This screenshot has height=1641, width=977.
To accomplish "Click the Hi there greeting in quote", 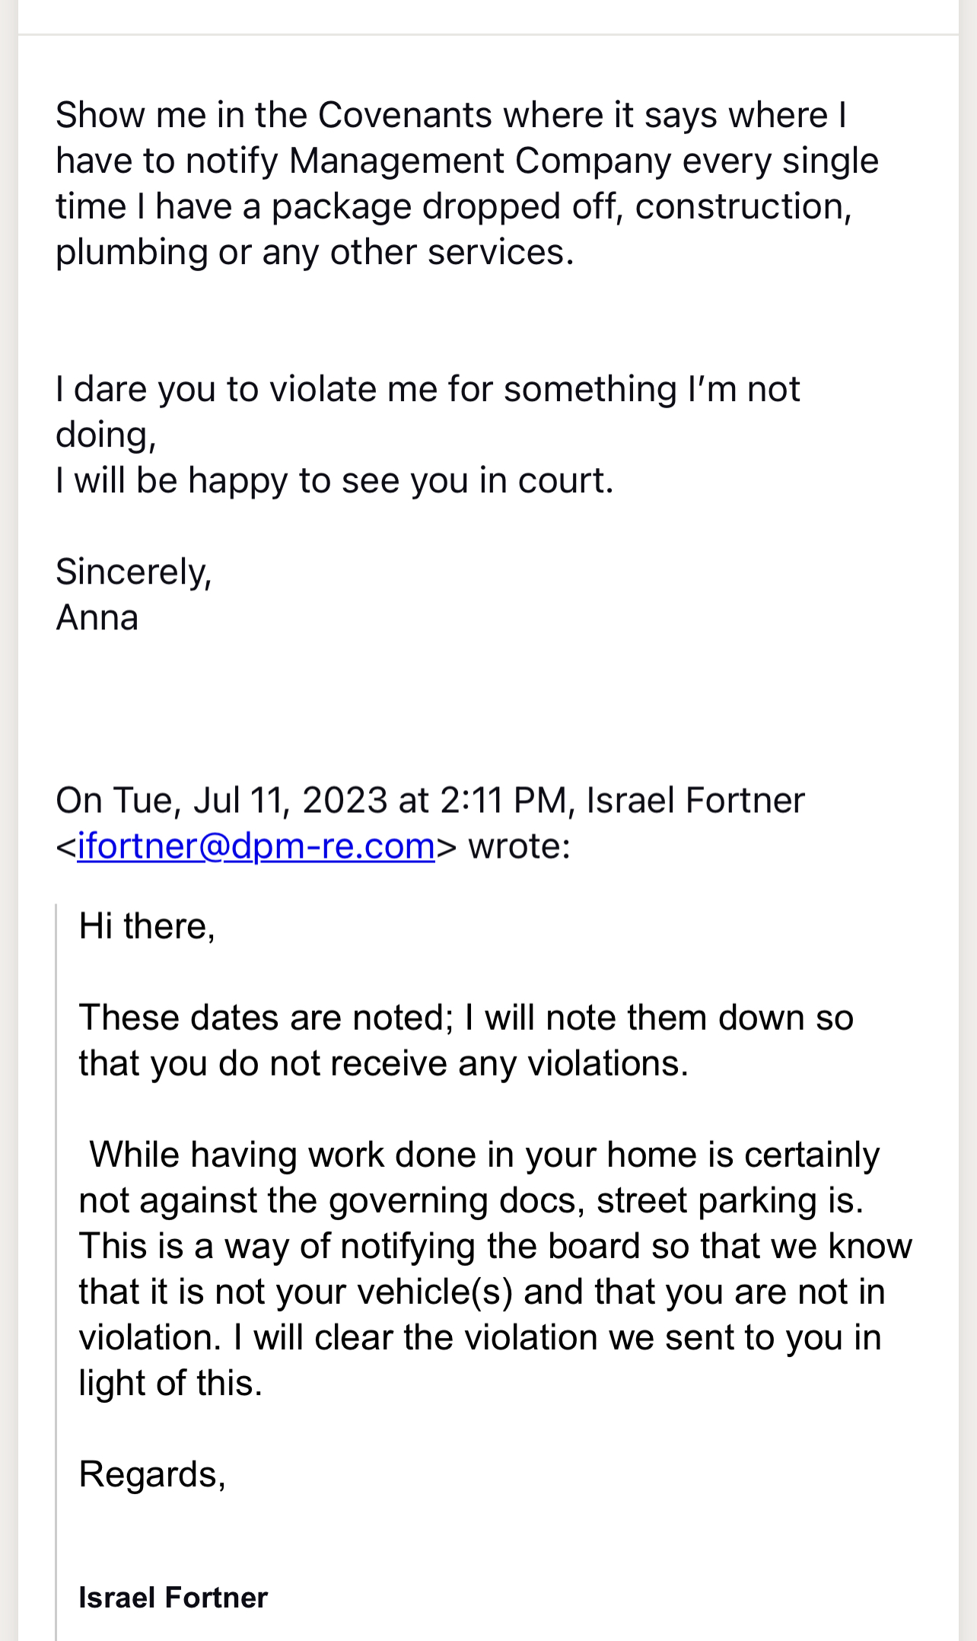I will (x=147, y=926).
